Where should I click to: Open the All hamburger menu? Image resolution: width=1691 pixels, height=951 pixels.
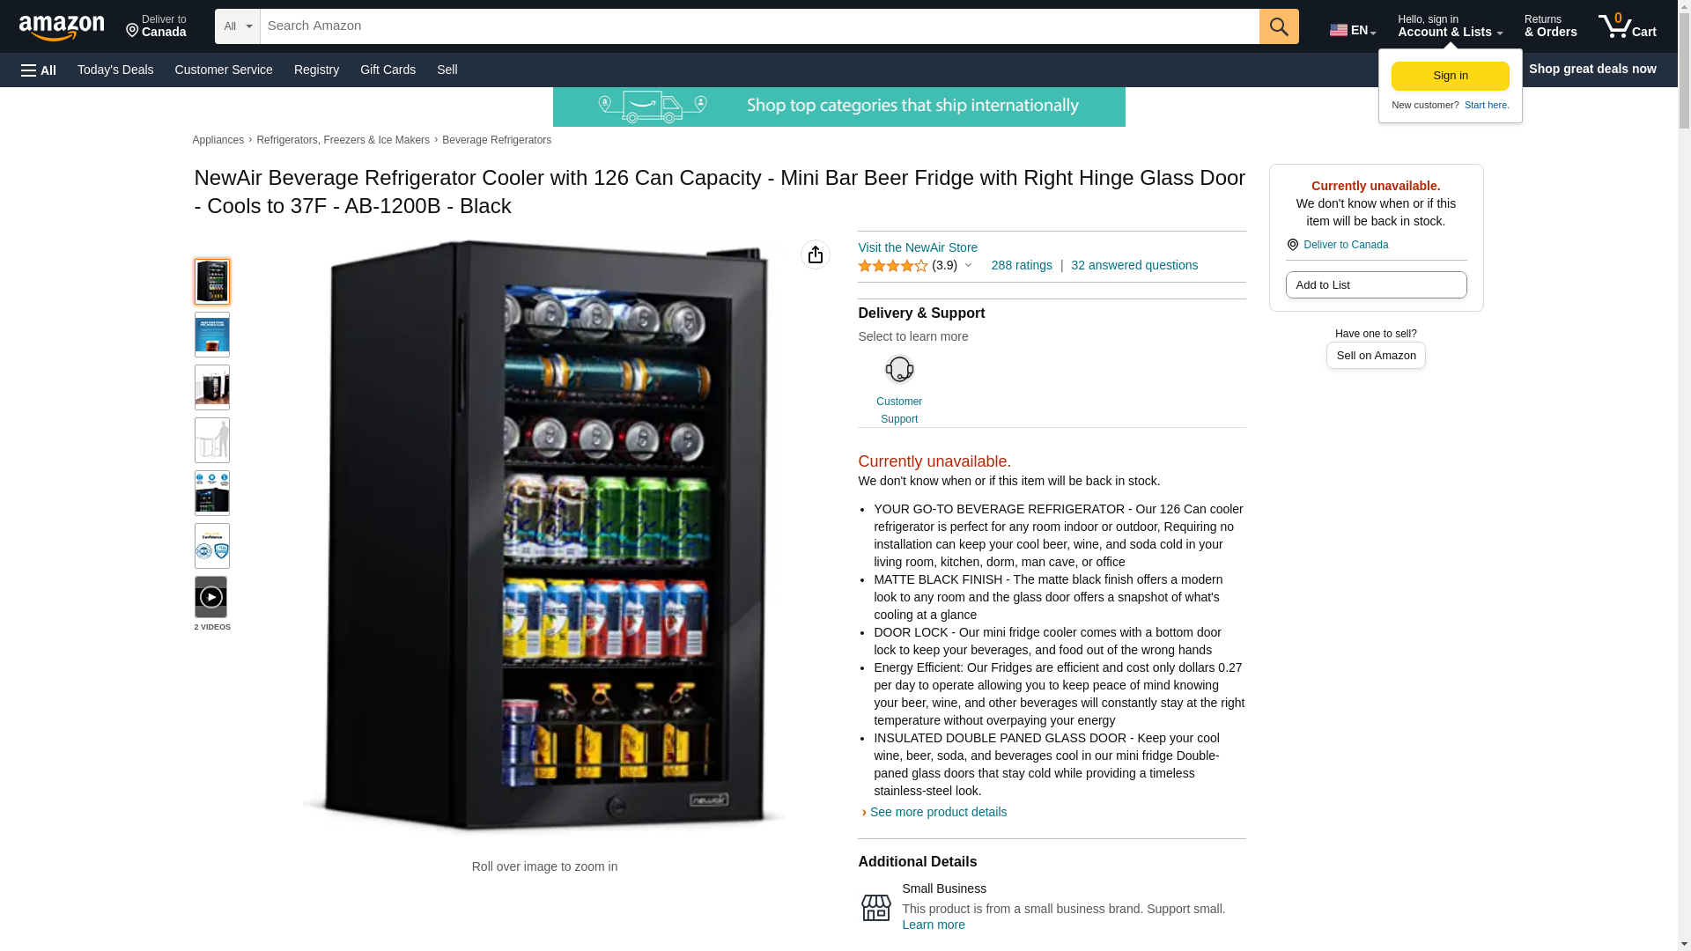point(39,70)
